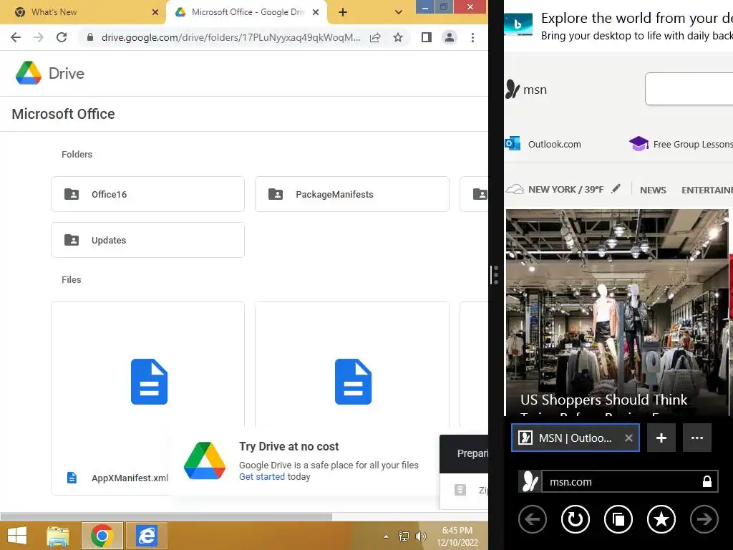Viewport: 733px width, 550px height.
Task: Click the volume speaker tray icon
Action: tap(421, 536)
